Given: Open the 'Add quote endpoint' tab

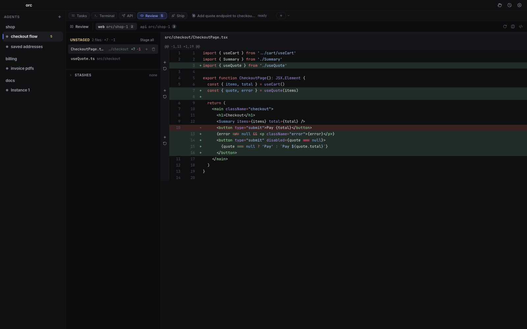Looking at the screenshot, I should [229, 16].
